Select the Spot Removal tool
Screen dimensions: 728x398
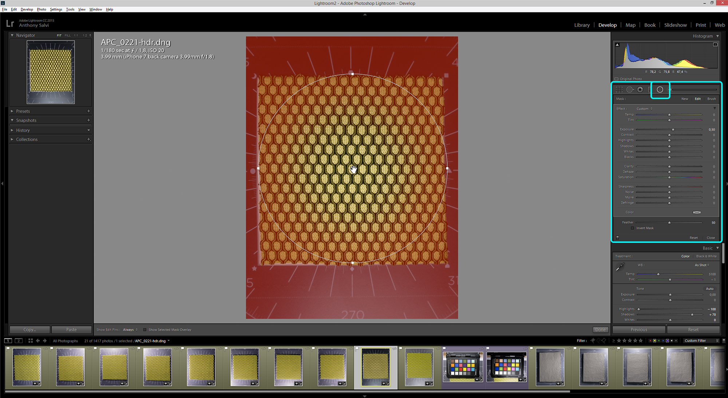pyautogui.click(x=630, y=89)
